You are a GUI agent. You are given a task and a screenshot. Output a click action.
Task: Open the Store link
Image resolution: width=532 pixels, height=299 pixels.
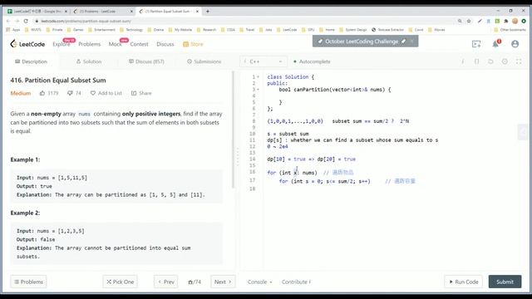click(x=193, y=44)
